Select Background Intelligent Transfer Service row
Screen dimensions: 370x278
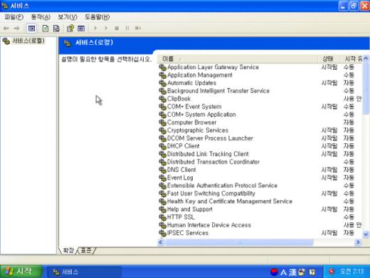tap(260, 91)
